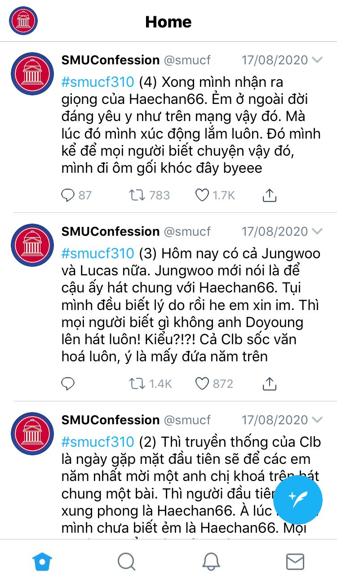Viewport: 337px width, 584px height.
Task: Go to the Home tab
Action: click(42, 562)
